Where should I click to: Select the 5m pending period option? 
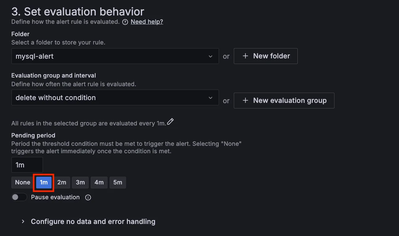tap(118, 182)
